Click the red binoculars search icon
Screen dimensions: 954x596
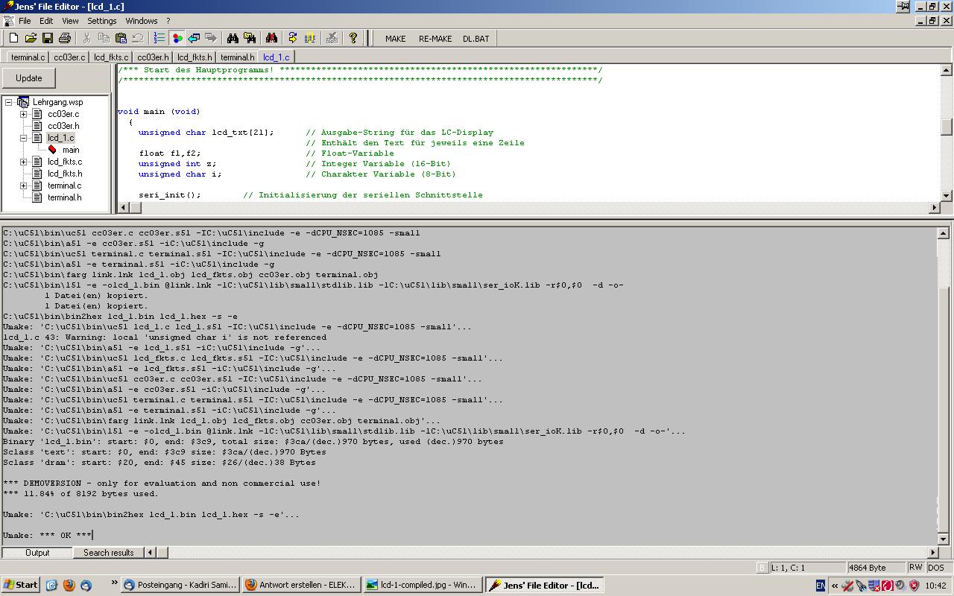point(271,38)
